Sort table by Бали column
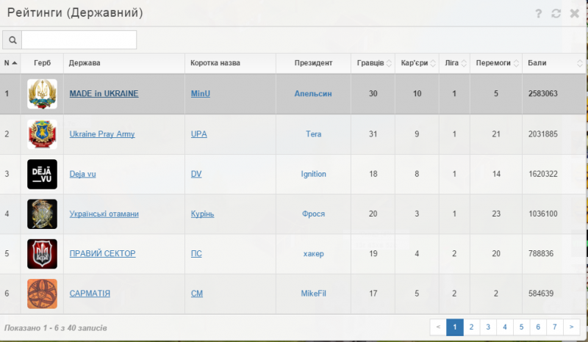The width and height of the screenshot is (588, 342). click(554, 63)
